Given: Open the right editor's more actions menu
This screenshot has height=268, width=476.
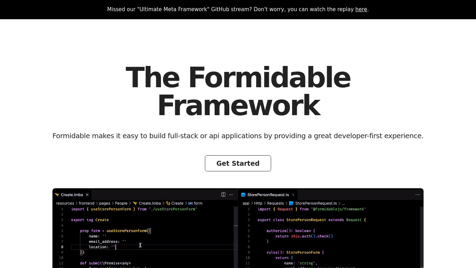Looking at the screenshot, I should tap(417, 195).
